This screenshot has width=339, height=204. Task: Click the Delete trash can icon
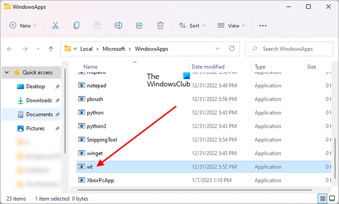click(x=160, y=26)
